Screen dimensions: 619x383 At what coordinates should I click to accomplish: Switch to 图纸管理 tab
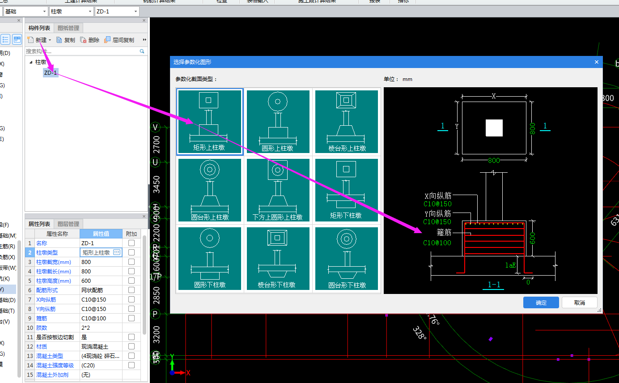(68, 28)
